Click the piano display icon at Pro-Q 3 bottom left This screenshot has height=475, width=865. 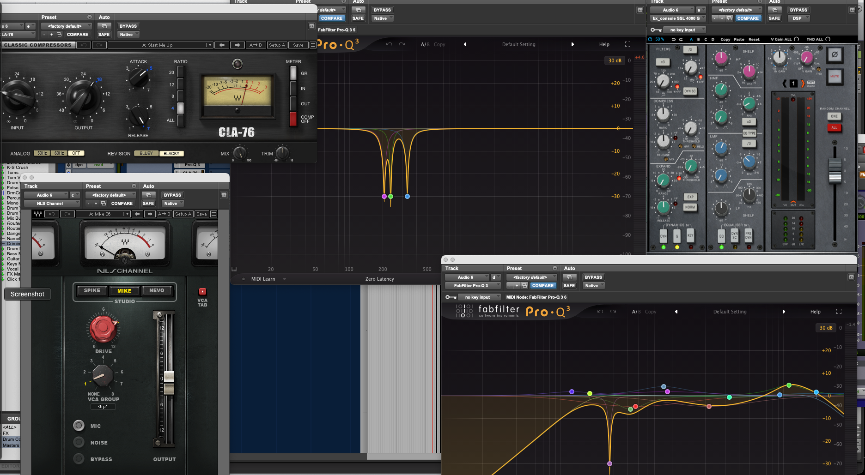point(234,269)
